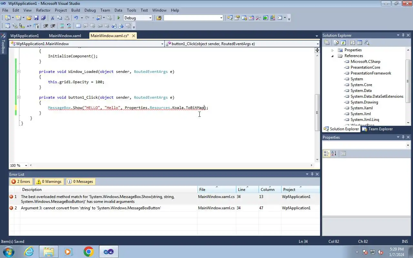Toggle the 0 Warnings filter

click(49, 182)
